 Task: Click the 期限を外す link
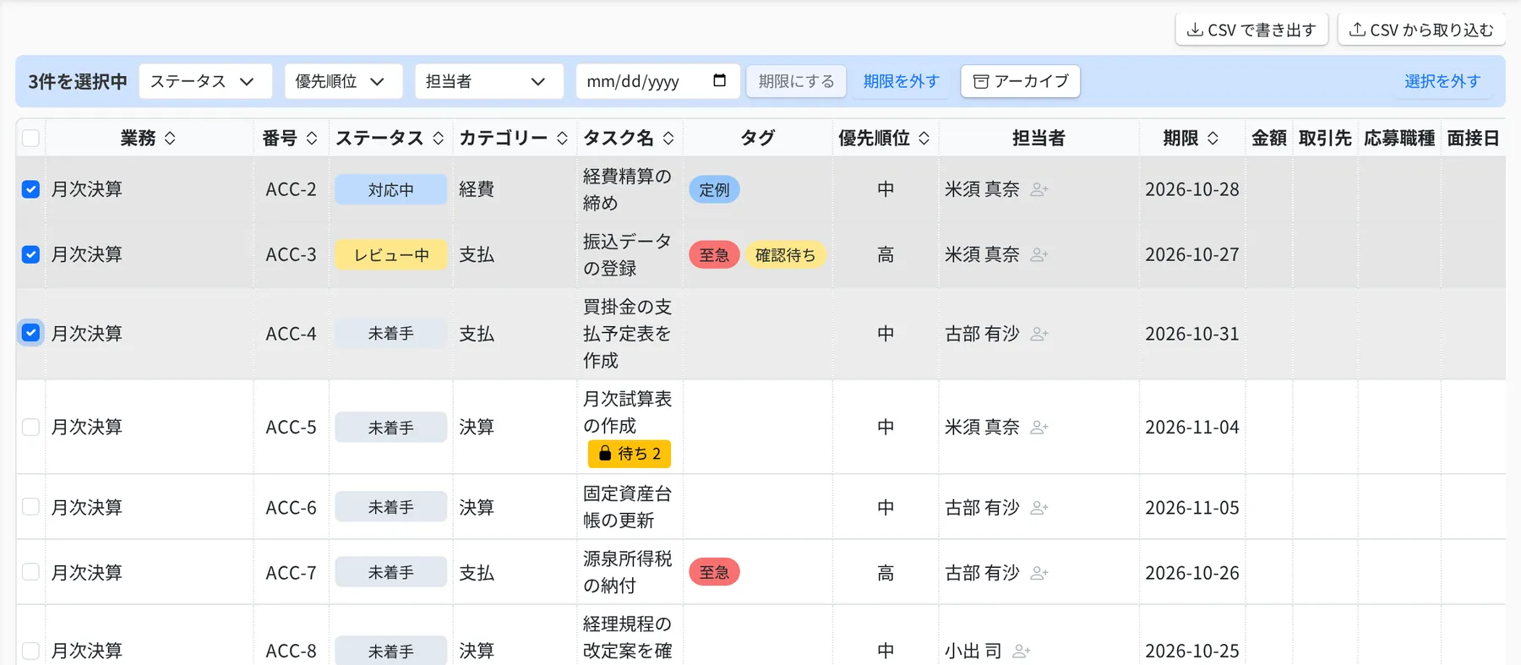click(x=901, y=81)
